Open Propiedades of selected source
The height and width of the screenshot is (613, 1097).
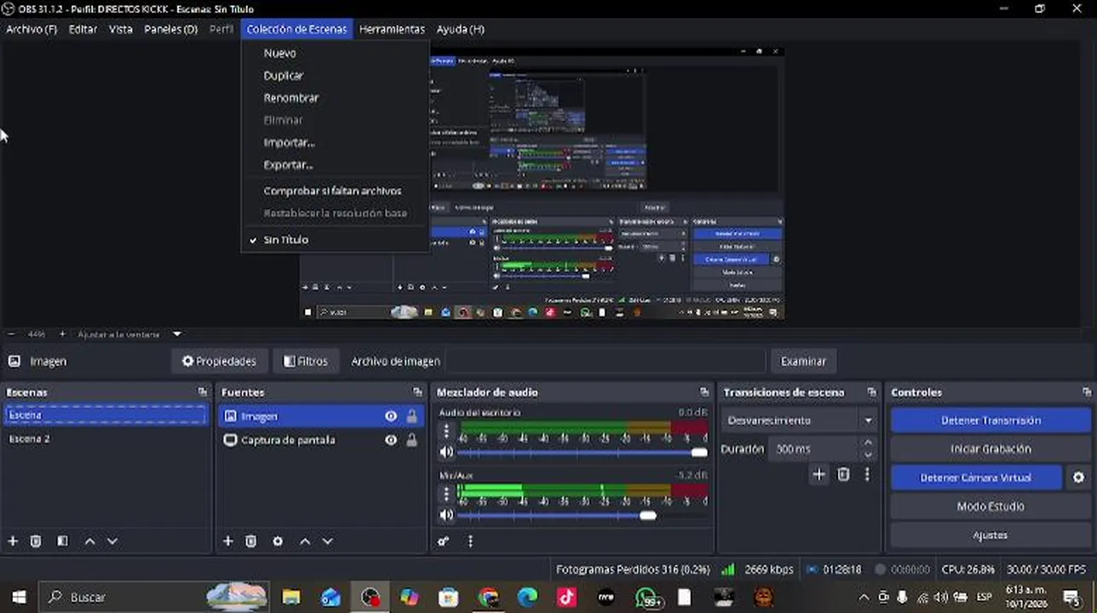219,361
